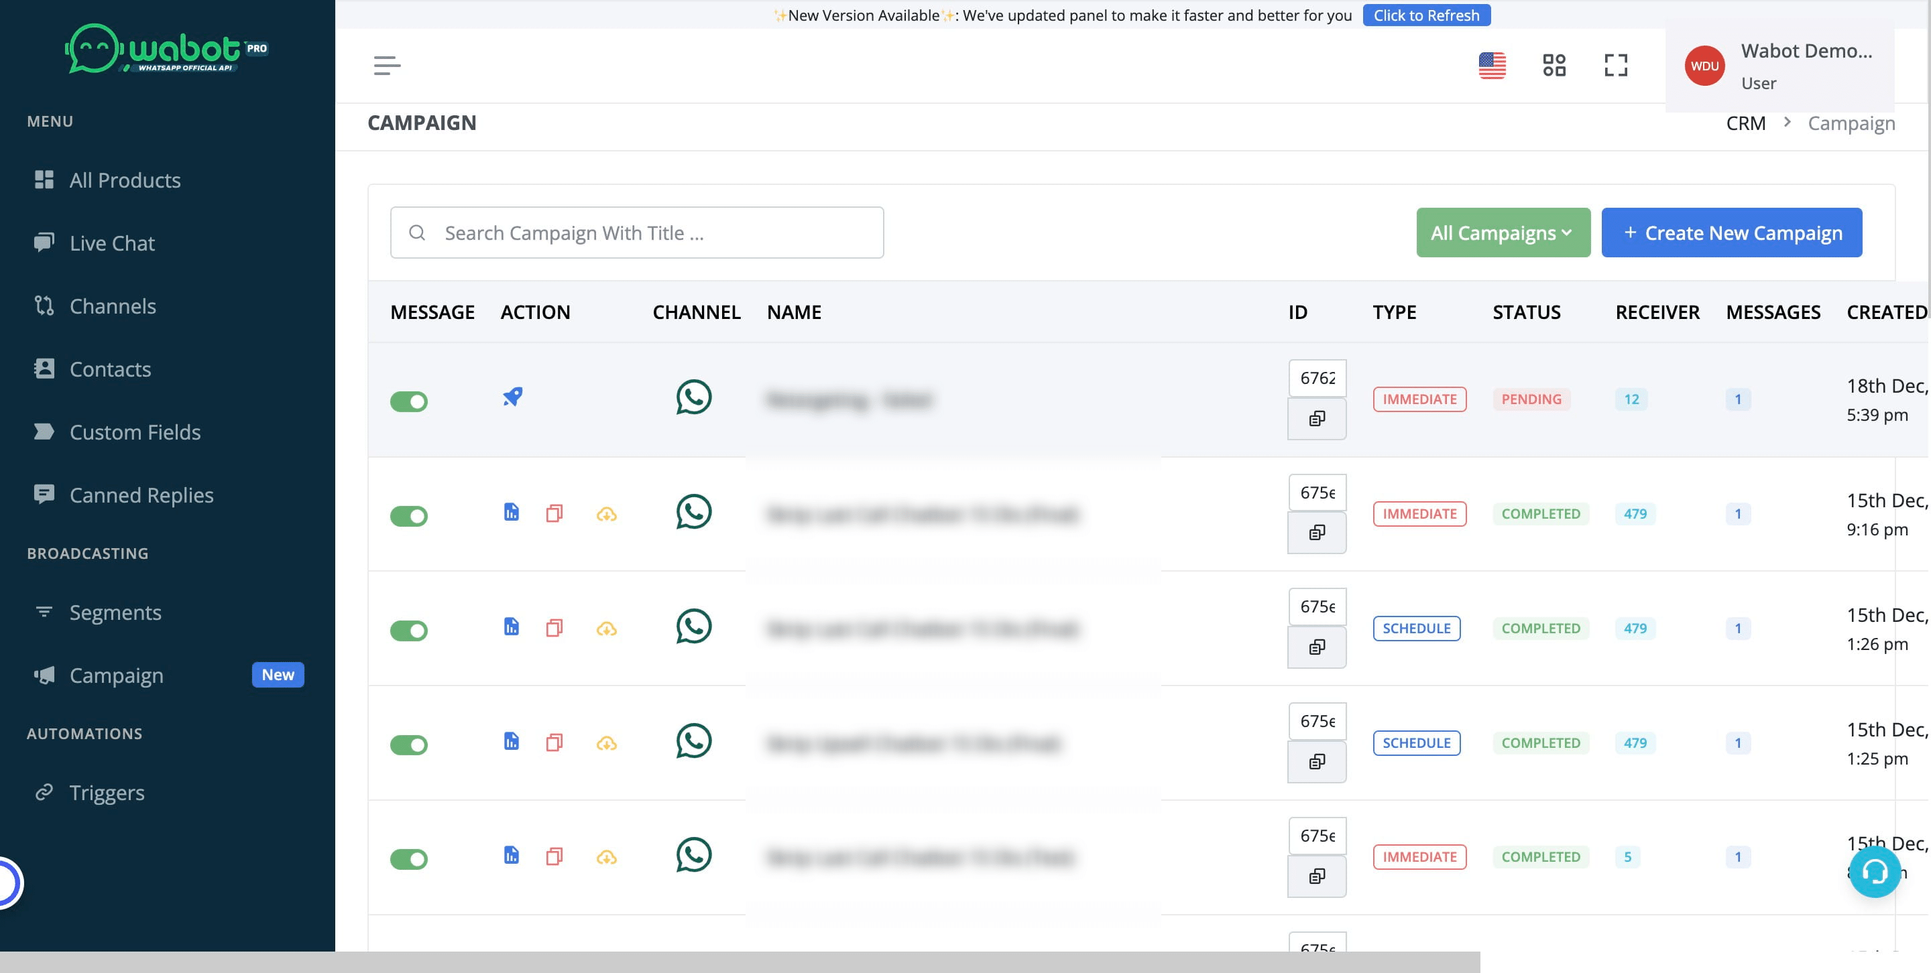1931x973 pixels.
Task: Disable message switch for the 9:16 pm campaign
Action: [x=408, y=516]
